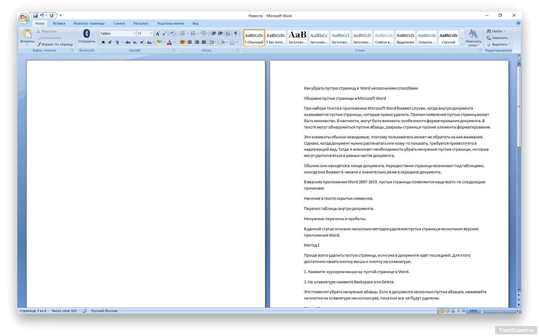Switch to the Вид tab

[195, 23]
